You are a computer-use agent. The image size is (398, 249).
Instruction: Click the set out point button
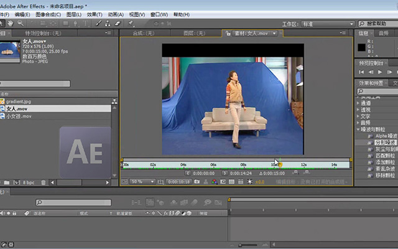224,173
